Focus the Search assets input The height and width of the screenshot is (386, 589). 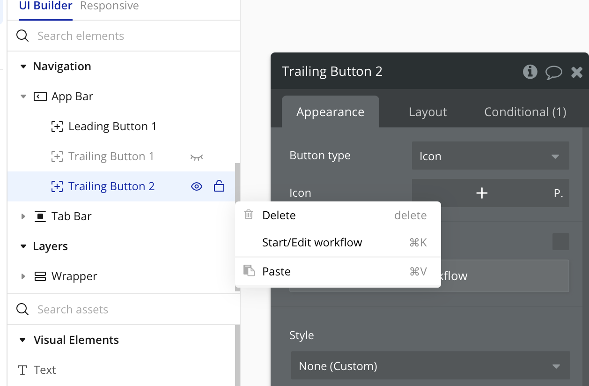point(124,309)
